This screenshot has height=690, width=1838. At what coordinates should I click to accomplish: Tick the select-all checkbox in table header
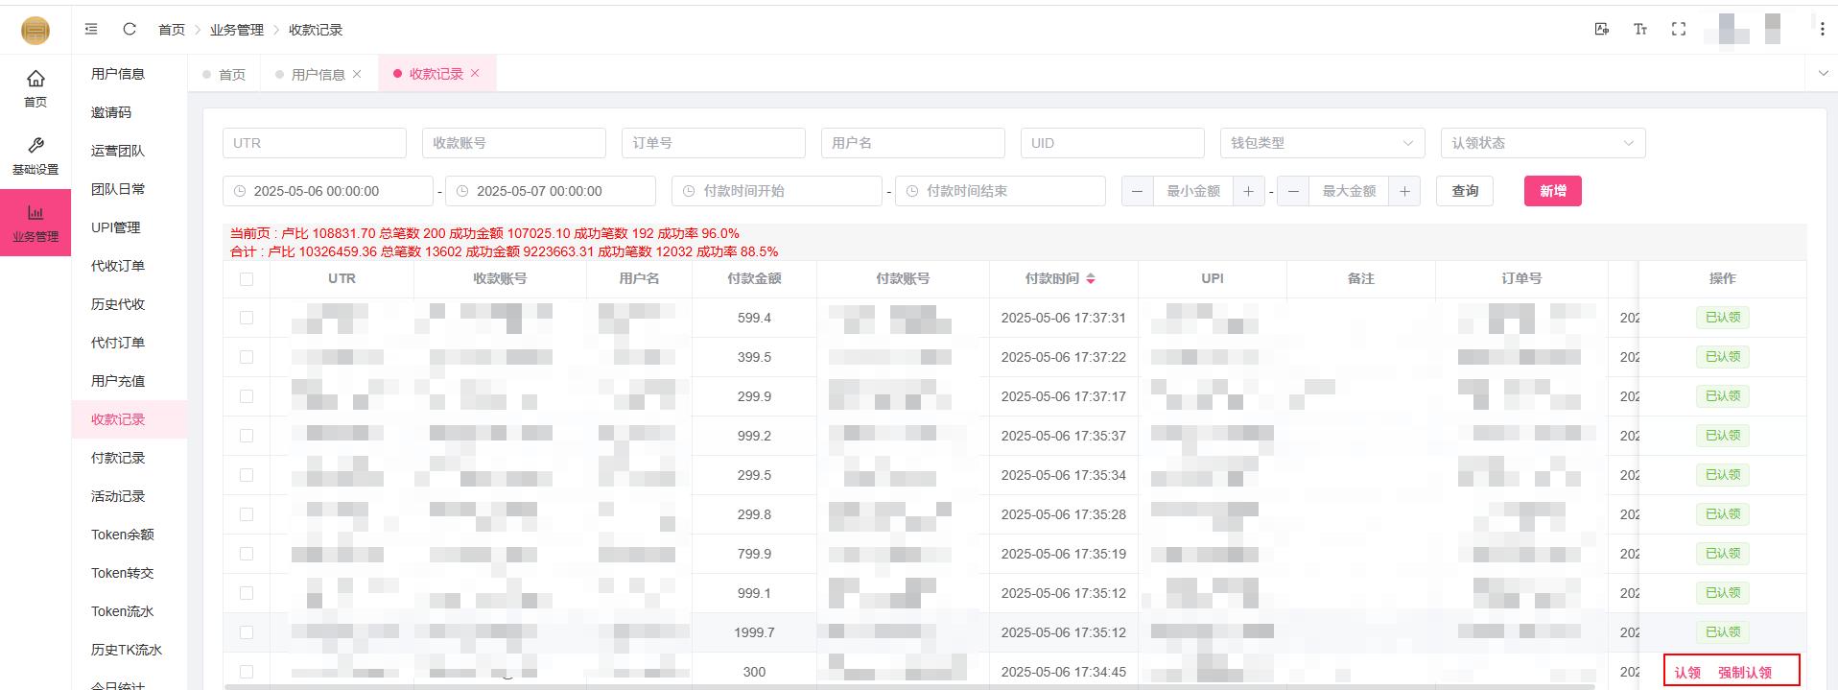click(247, 279)
